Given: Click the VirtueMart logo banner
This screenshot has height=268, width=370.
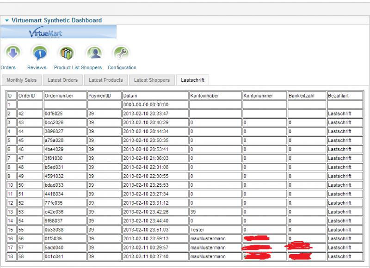Looking at the screenshot, I should pos(58,32).
